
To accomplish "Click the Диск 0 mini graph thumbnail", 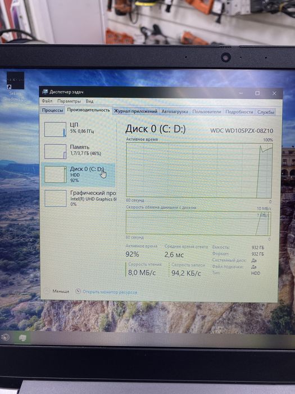I will (x=55, y=174).
